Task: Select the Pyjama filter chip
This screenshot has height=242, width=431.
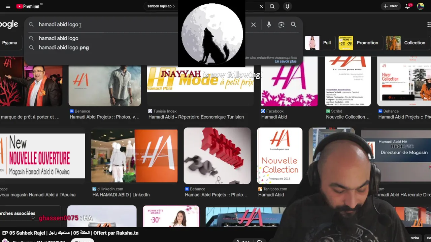Action: pyautogui.click(x=9, y=43)
